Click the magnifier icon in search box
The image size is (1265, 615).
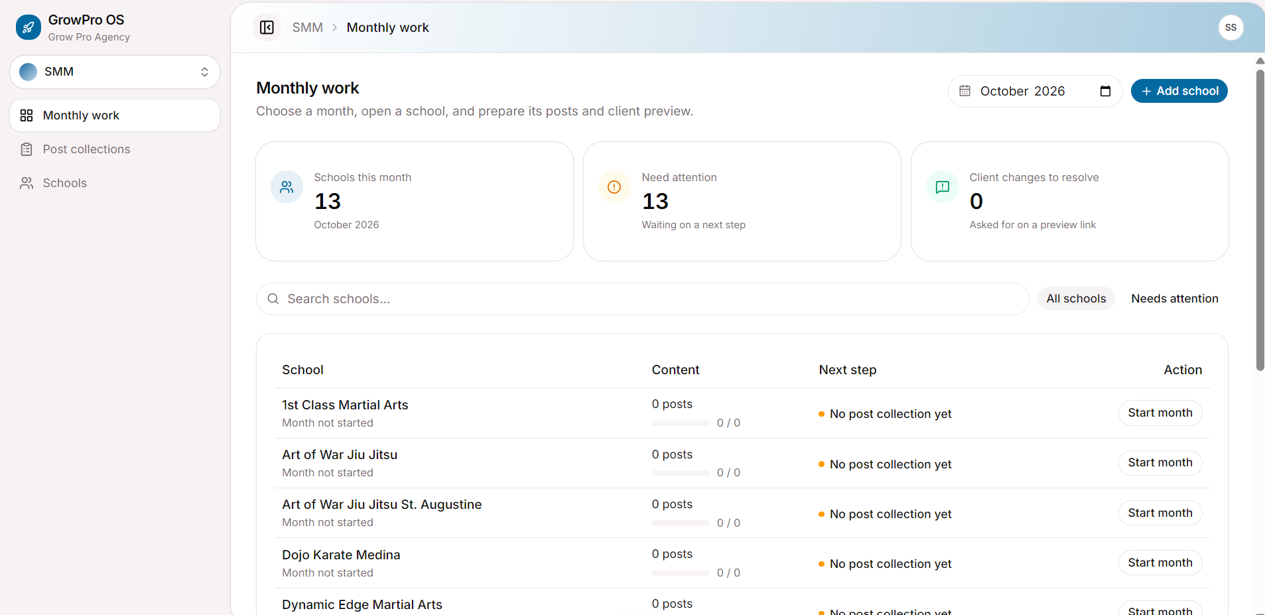pos(273,299)
